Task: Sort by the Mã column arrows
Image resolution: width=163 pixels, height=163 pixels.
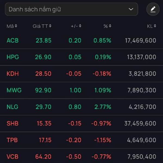Action: [16, 26]
